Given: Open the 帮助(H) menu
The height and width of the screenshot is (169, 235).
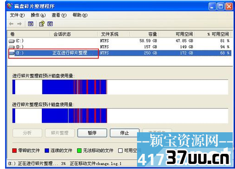Looking at the screenshot, I should tap(80, 15).
